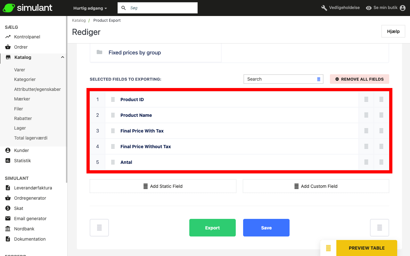Viewport: 410px width, 256px height.
Task: Click the Ordrer shopping basket icon
Action: coord(8,47)
